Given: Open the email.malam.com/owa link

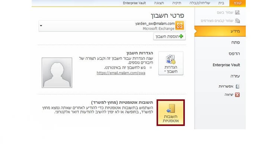Looking at the screenshot, I should [121, 73].
